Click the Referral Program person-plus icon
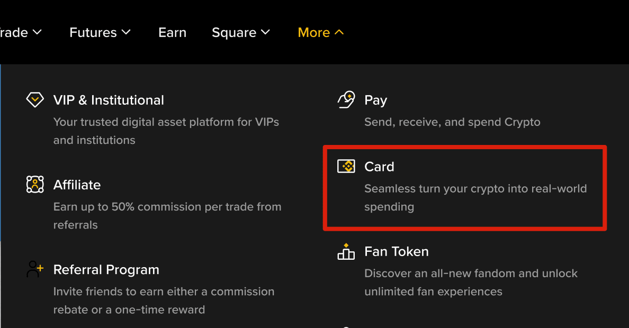629x328 pixels. pos(35,269)
